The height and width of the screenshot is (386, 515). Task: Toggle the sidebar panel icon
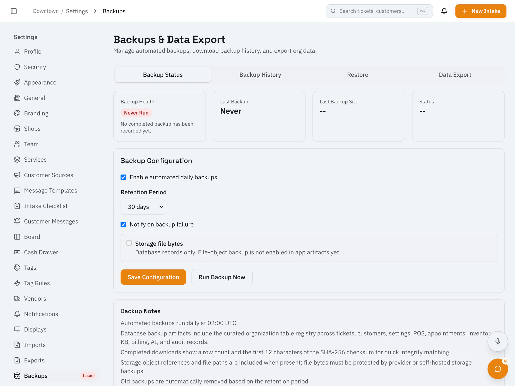(14, 11)
